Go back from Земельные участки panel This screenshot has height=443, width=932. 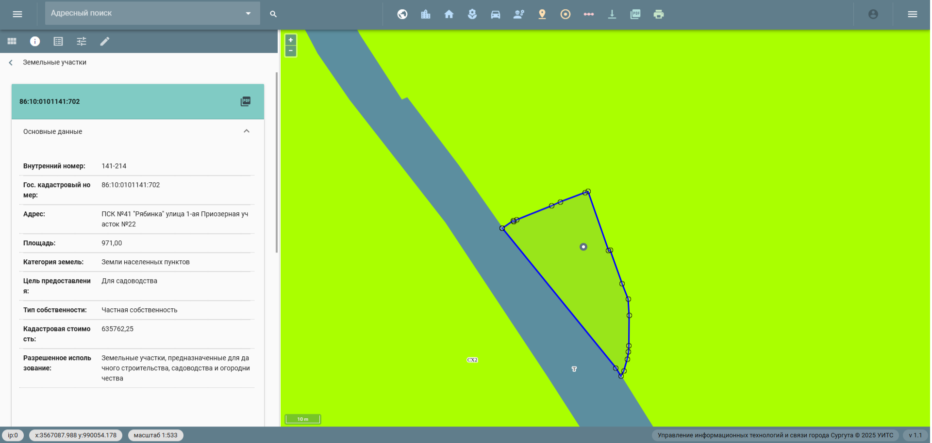11,63
